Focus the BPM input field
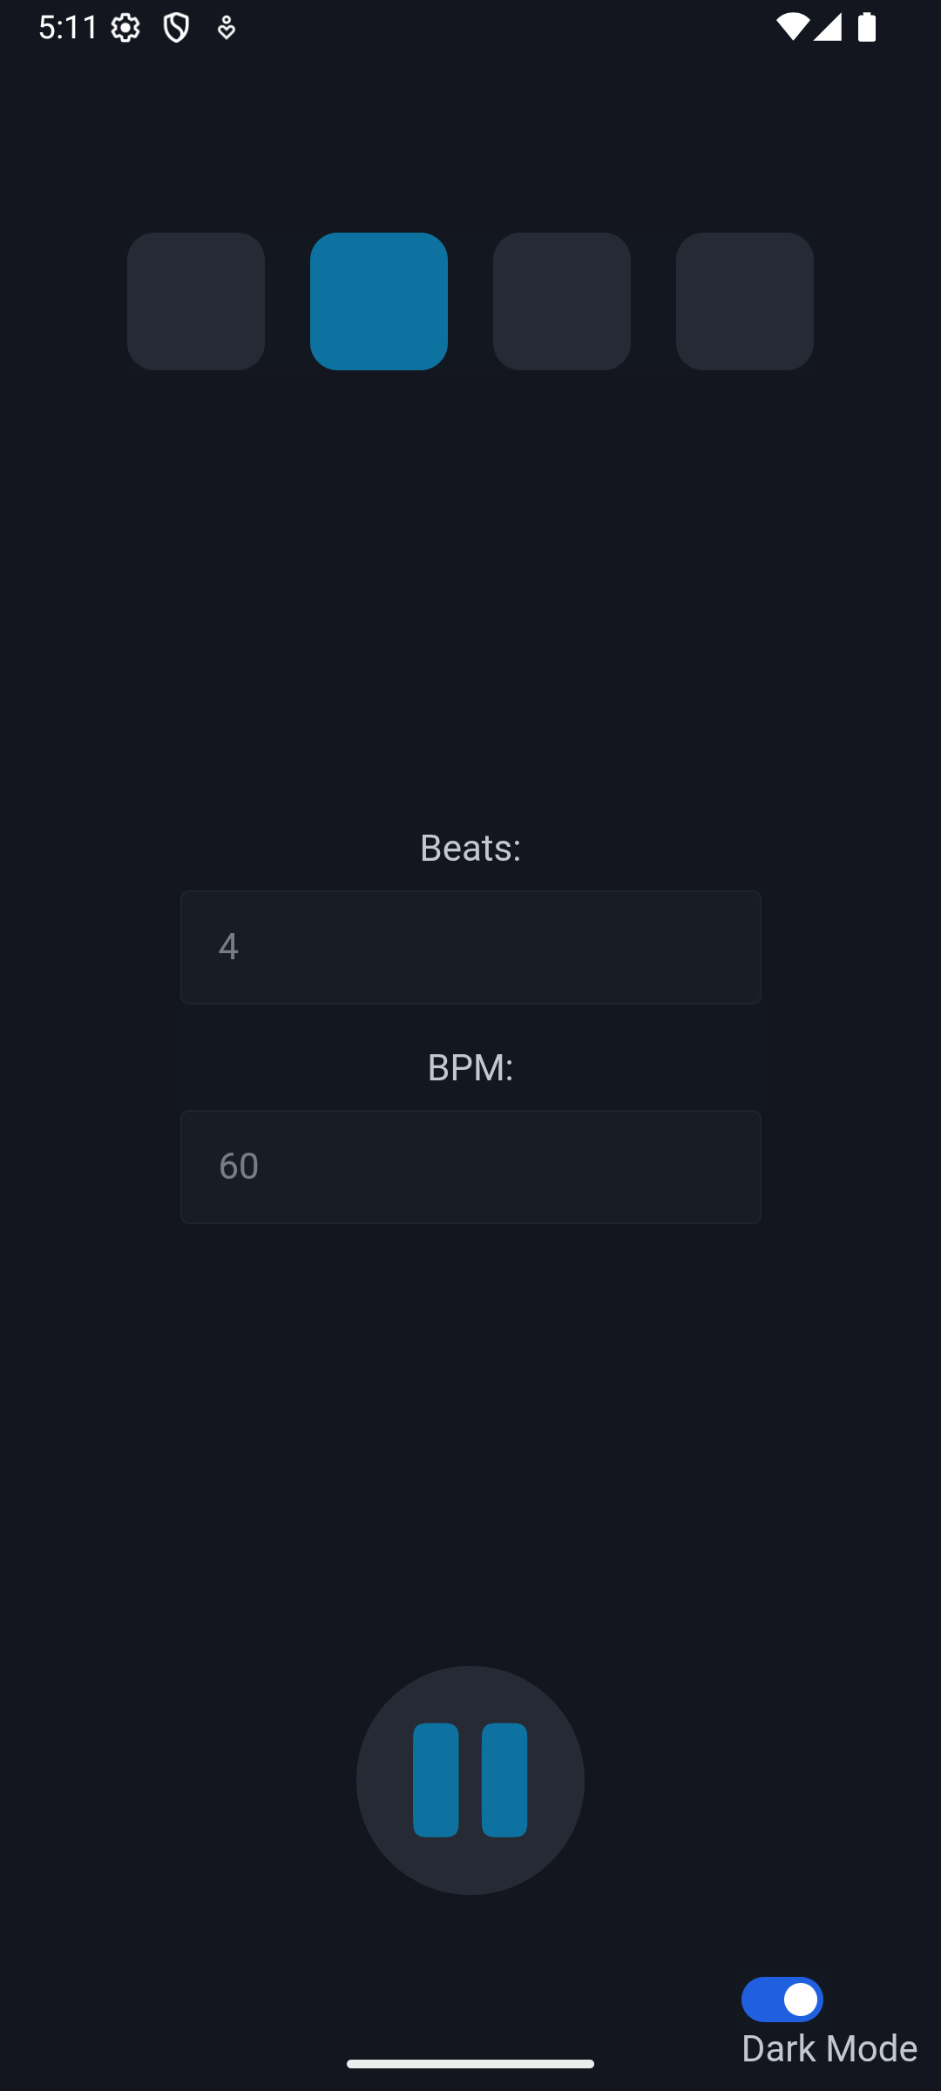 coord(470,1167)
